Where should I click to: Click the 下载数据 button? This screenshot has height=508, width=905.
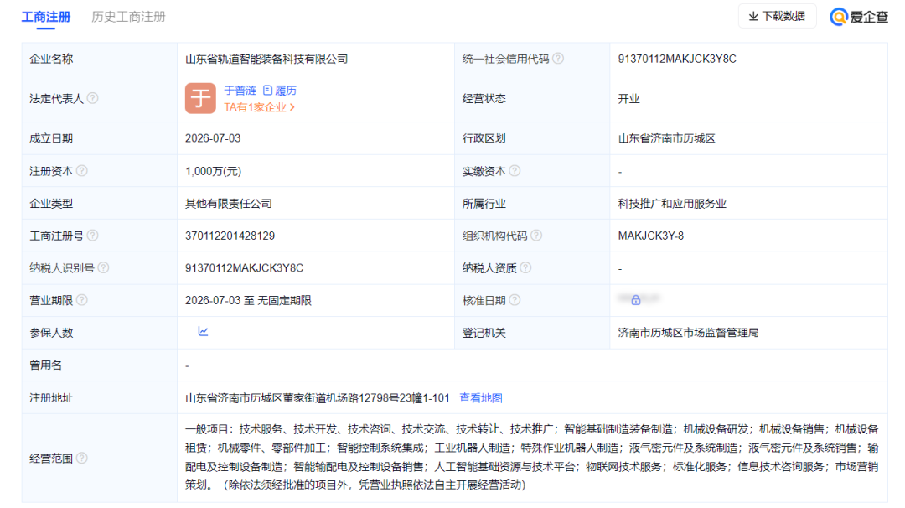777,16
